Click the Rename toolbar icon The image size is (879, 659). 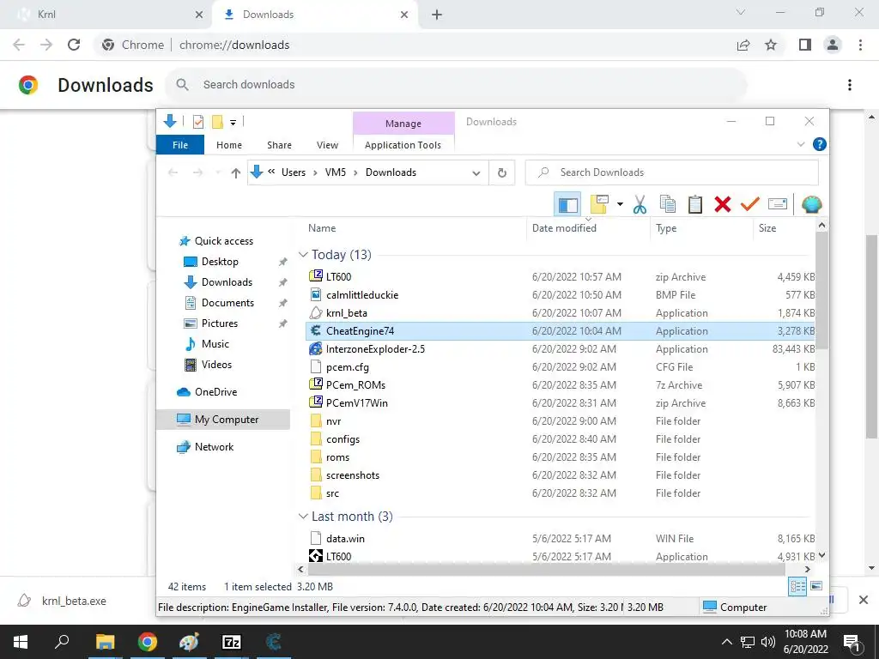pos(778,204)
